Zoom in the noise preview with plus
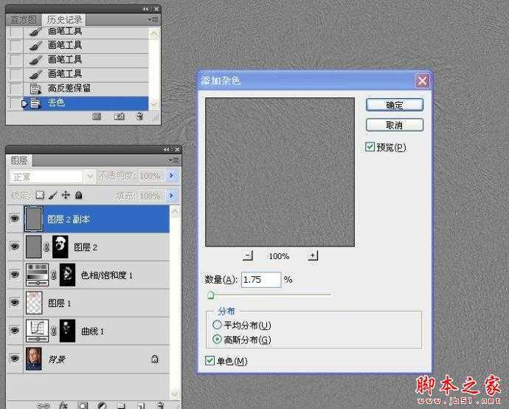This screenshot has width=509, height=409. point(313,256)
